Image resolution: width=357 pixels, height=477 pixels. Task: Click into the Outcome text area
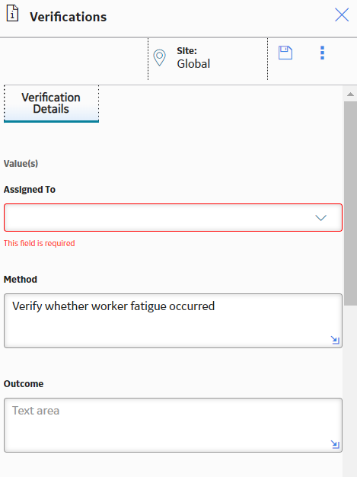coord(173,425)
